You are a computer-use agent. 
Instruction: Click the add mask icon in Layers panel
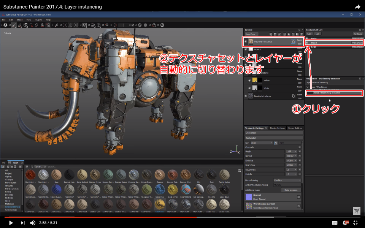click(x=275, y=34)
